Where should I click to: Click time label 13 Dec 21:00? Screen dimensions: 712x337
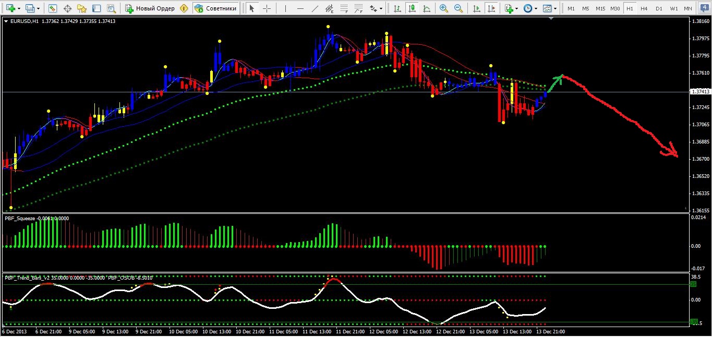[551, 331]
